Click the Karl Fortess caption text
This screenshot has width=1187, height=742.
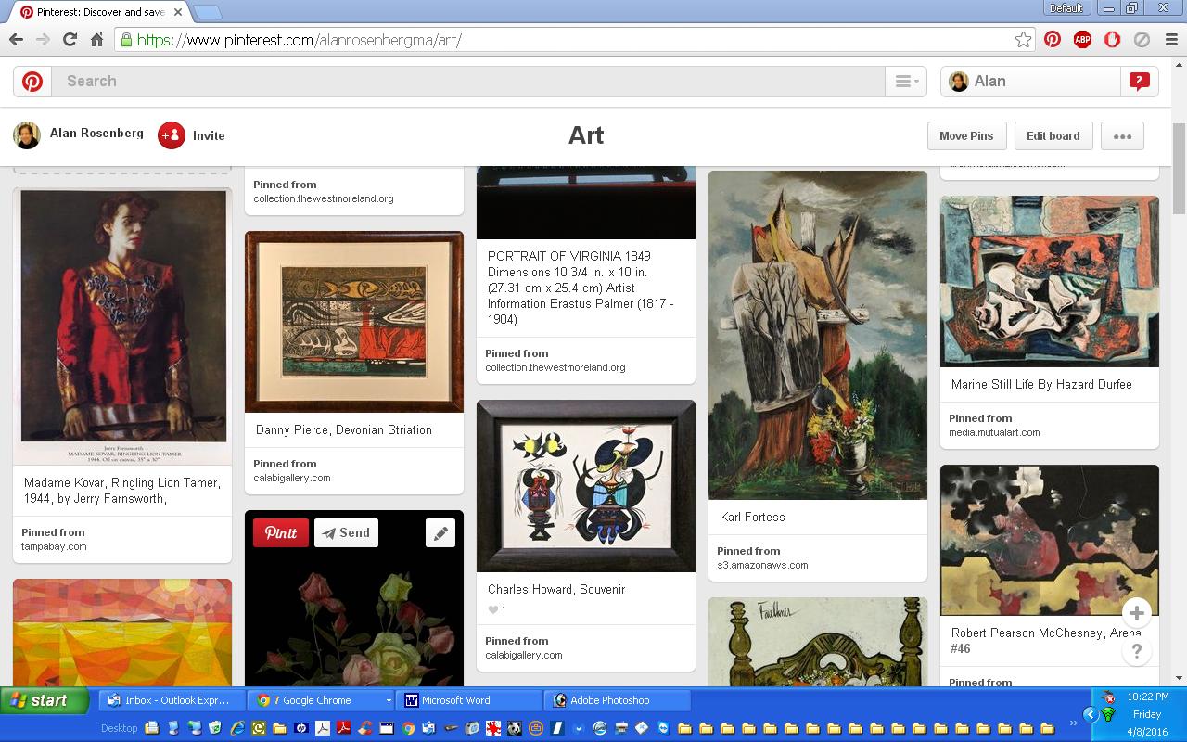coord(752,518)
